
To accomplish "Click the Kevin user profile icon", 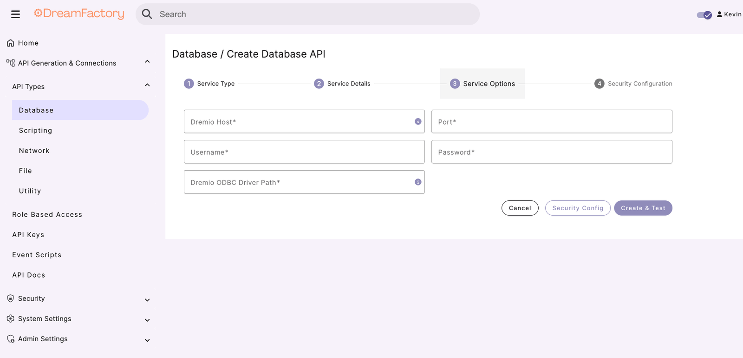I will [x=719, y=14].
